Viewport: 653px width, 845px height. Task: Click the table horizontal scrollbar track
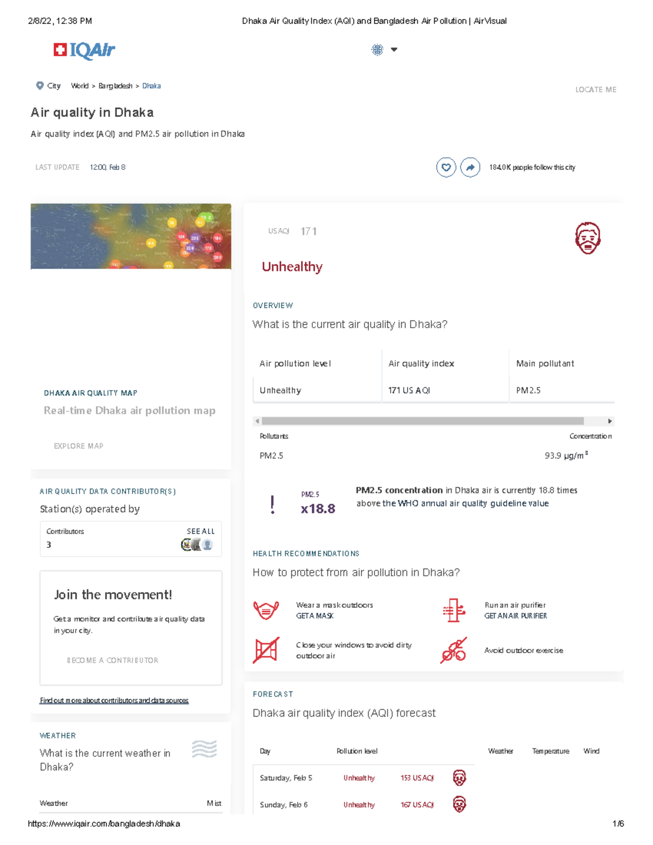(x=422, y=421)
